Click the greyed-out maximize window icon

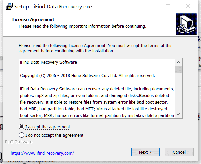pyautogui.click(x=168, y=6)
